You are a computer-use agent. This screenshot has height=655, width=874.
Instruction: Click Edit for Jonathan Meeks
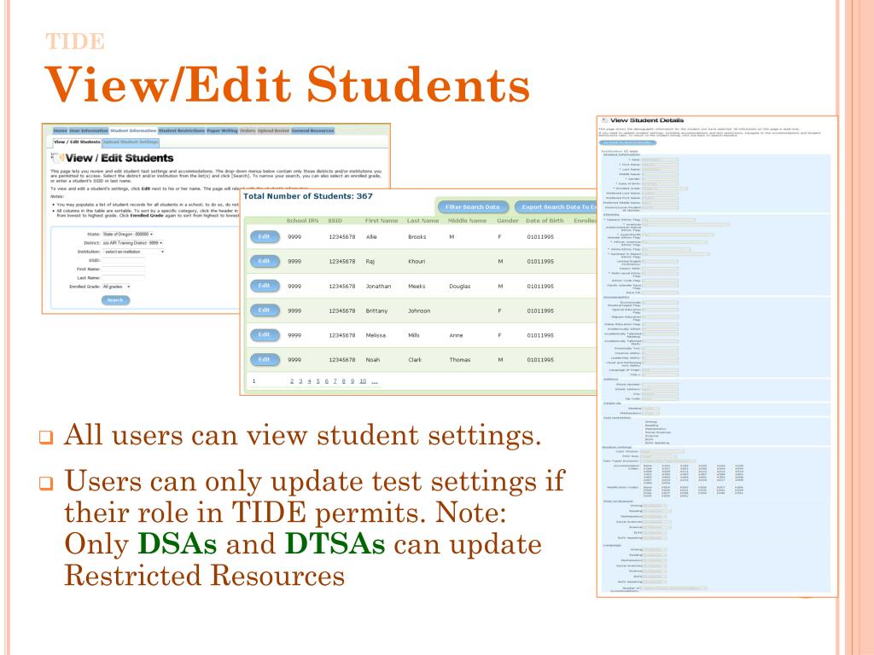pos(265,286)
